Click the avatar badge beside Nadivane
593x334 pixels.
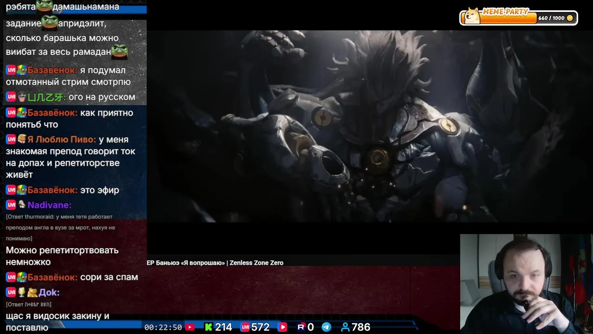(22, 205)
